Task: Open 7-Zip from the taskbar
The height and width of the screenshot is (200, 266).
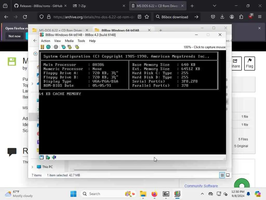Action: tap(166, 194)
